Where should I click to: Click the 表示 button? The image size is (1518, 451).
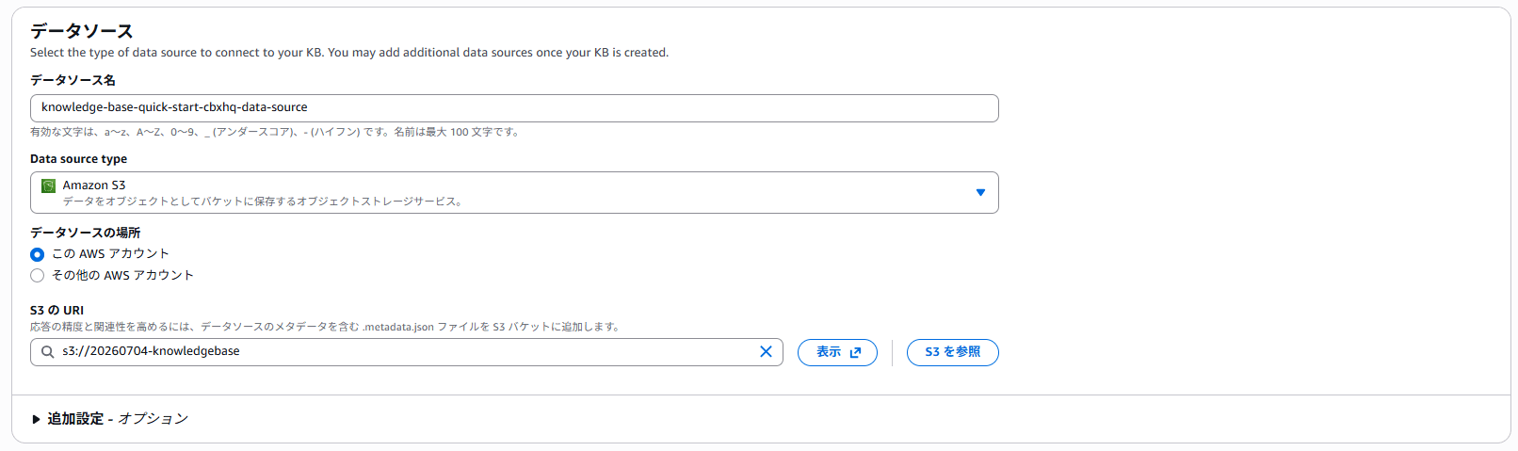click(837, 352)
